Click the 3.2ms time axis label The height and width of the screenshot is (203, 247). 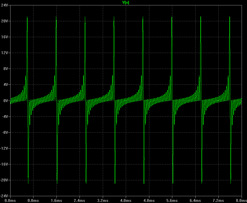click(103, 201)
